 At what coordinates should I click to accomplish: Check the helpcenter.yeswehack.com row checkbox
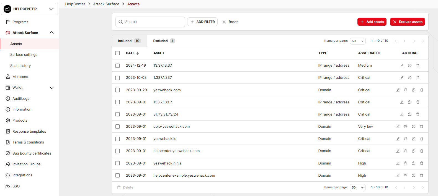(118, 151)
